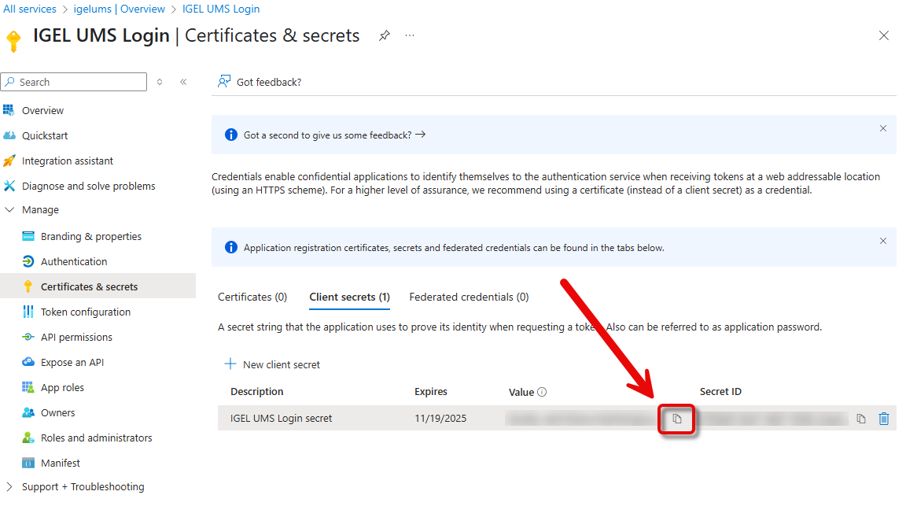Pin the IGEL UMS Login page
906x506 pixels.
click(385, 36)
